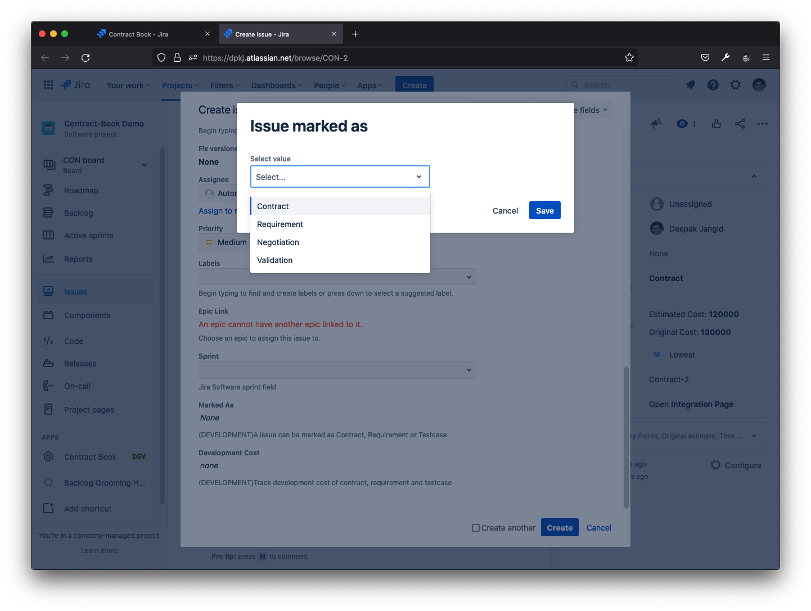Choose Contract from the dropdown list
811x611 pixels.
(340, 206)
